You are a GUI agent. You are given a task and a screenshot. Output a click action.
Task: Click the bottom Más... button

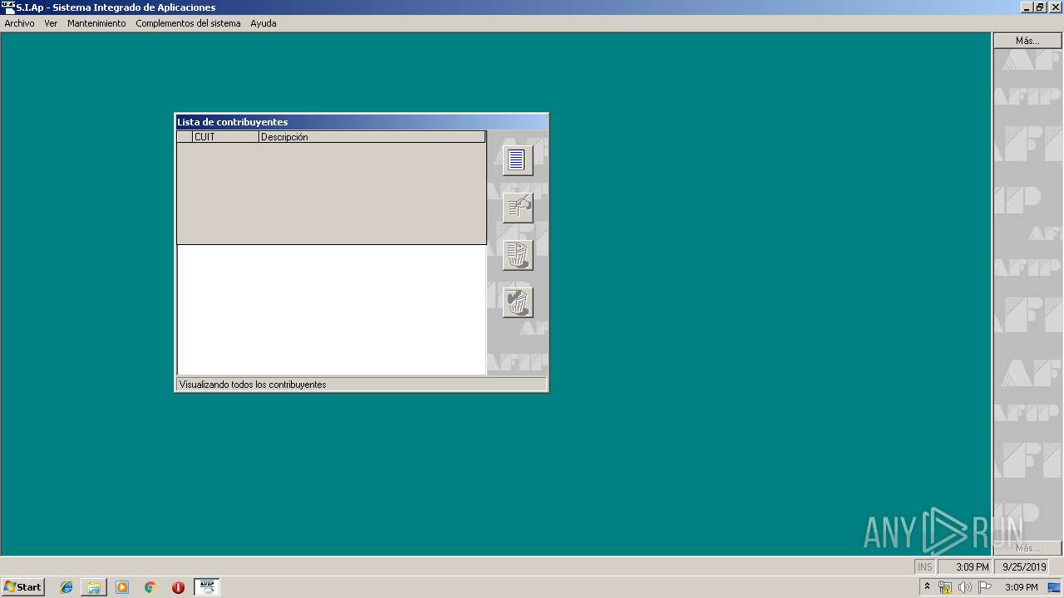(x=1027, y=548)
